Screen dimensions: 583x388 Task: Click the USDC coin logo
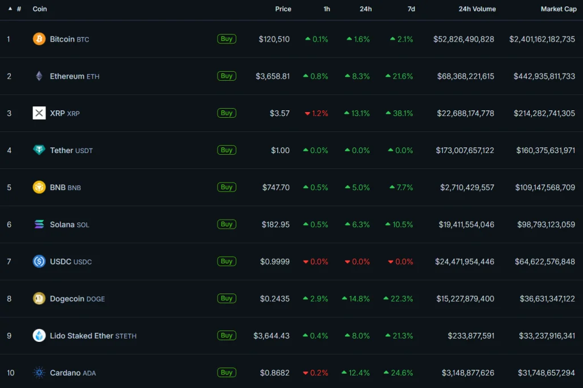coord(39,262)
